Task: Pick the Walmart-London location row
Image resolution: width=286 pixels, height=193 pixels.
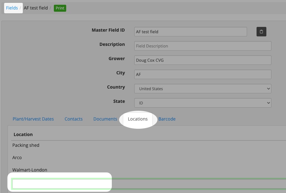Action: coord(30,170)
